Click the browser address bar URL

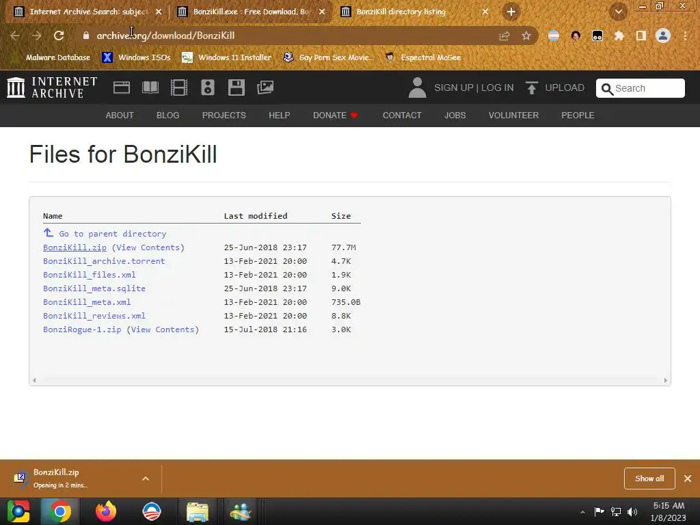point(165,36)
